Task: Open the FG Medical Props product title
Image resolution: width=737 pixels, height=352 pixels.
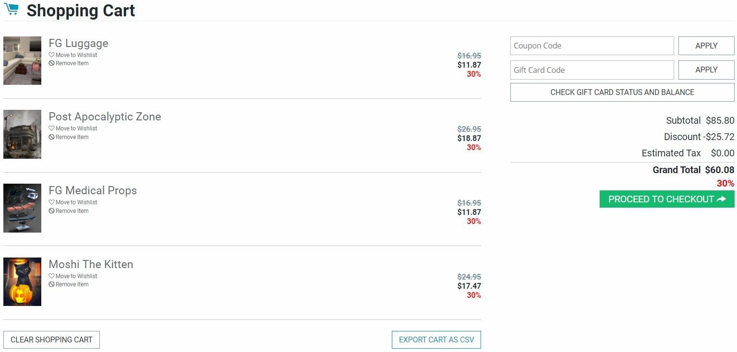Action: [x=93, y=190]
